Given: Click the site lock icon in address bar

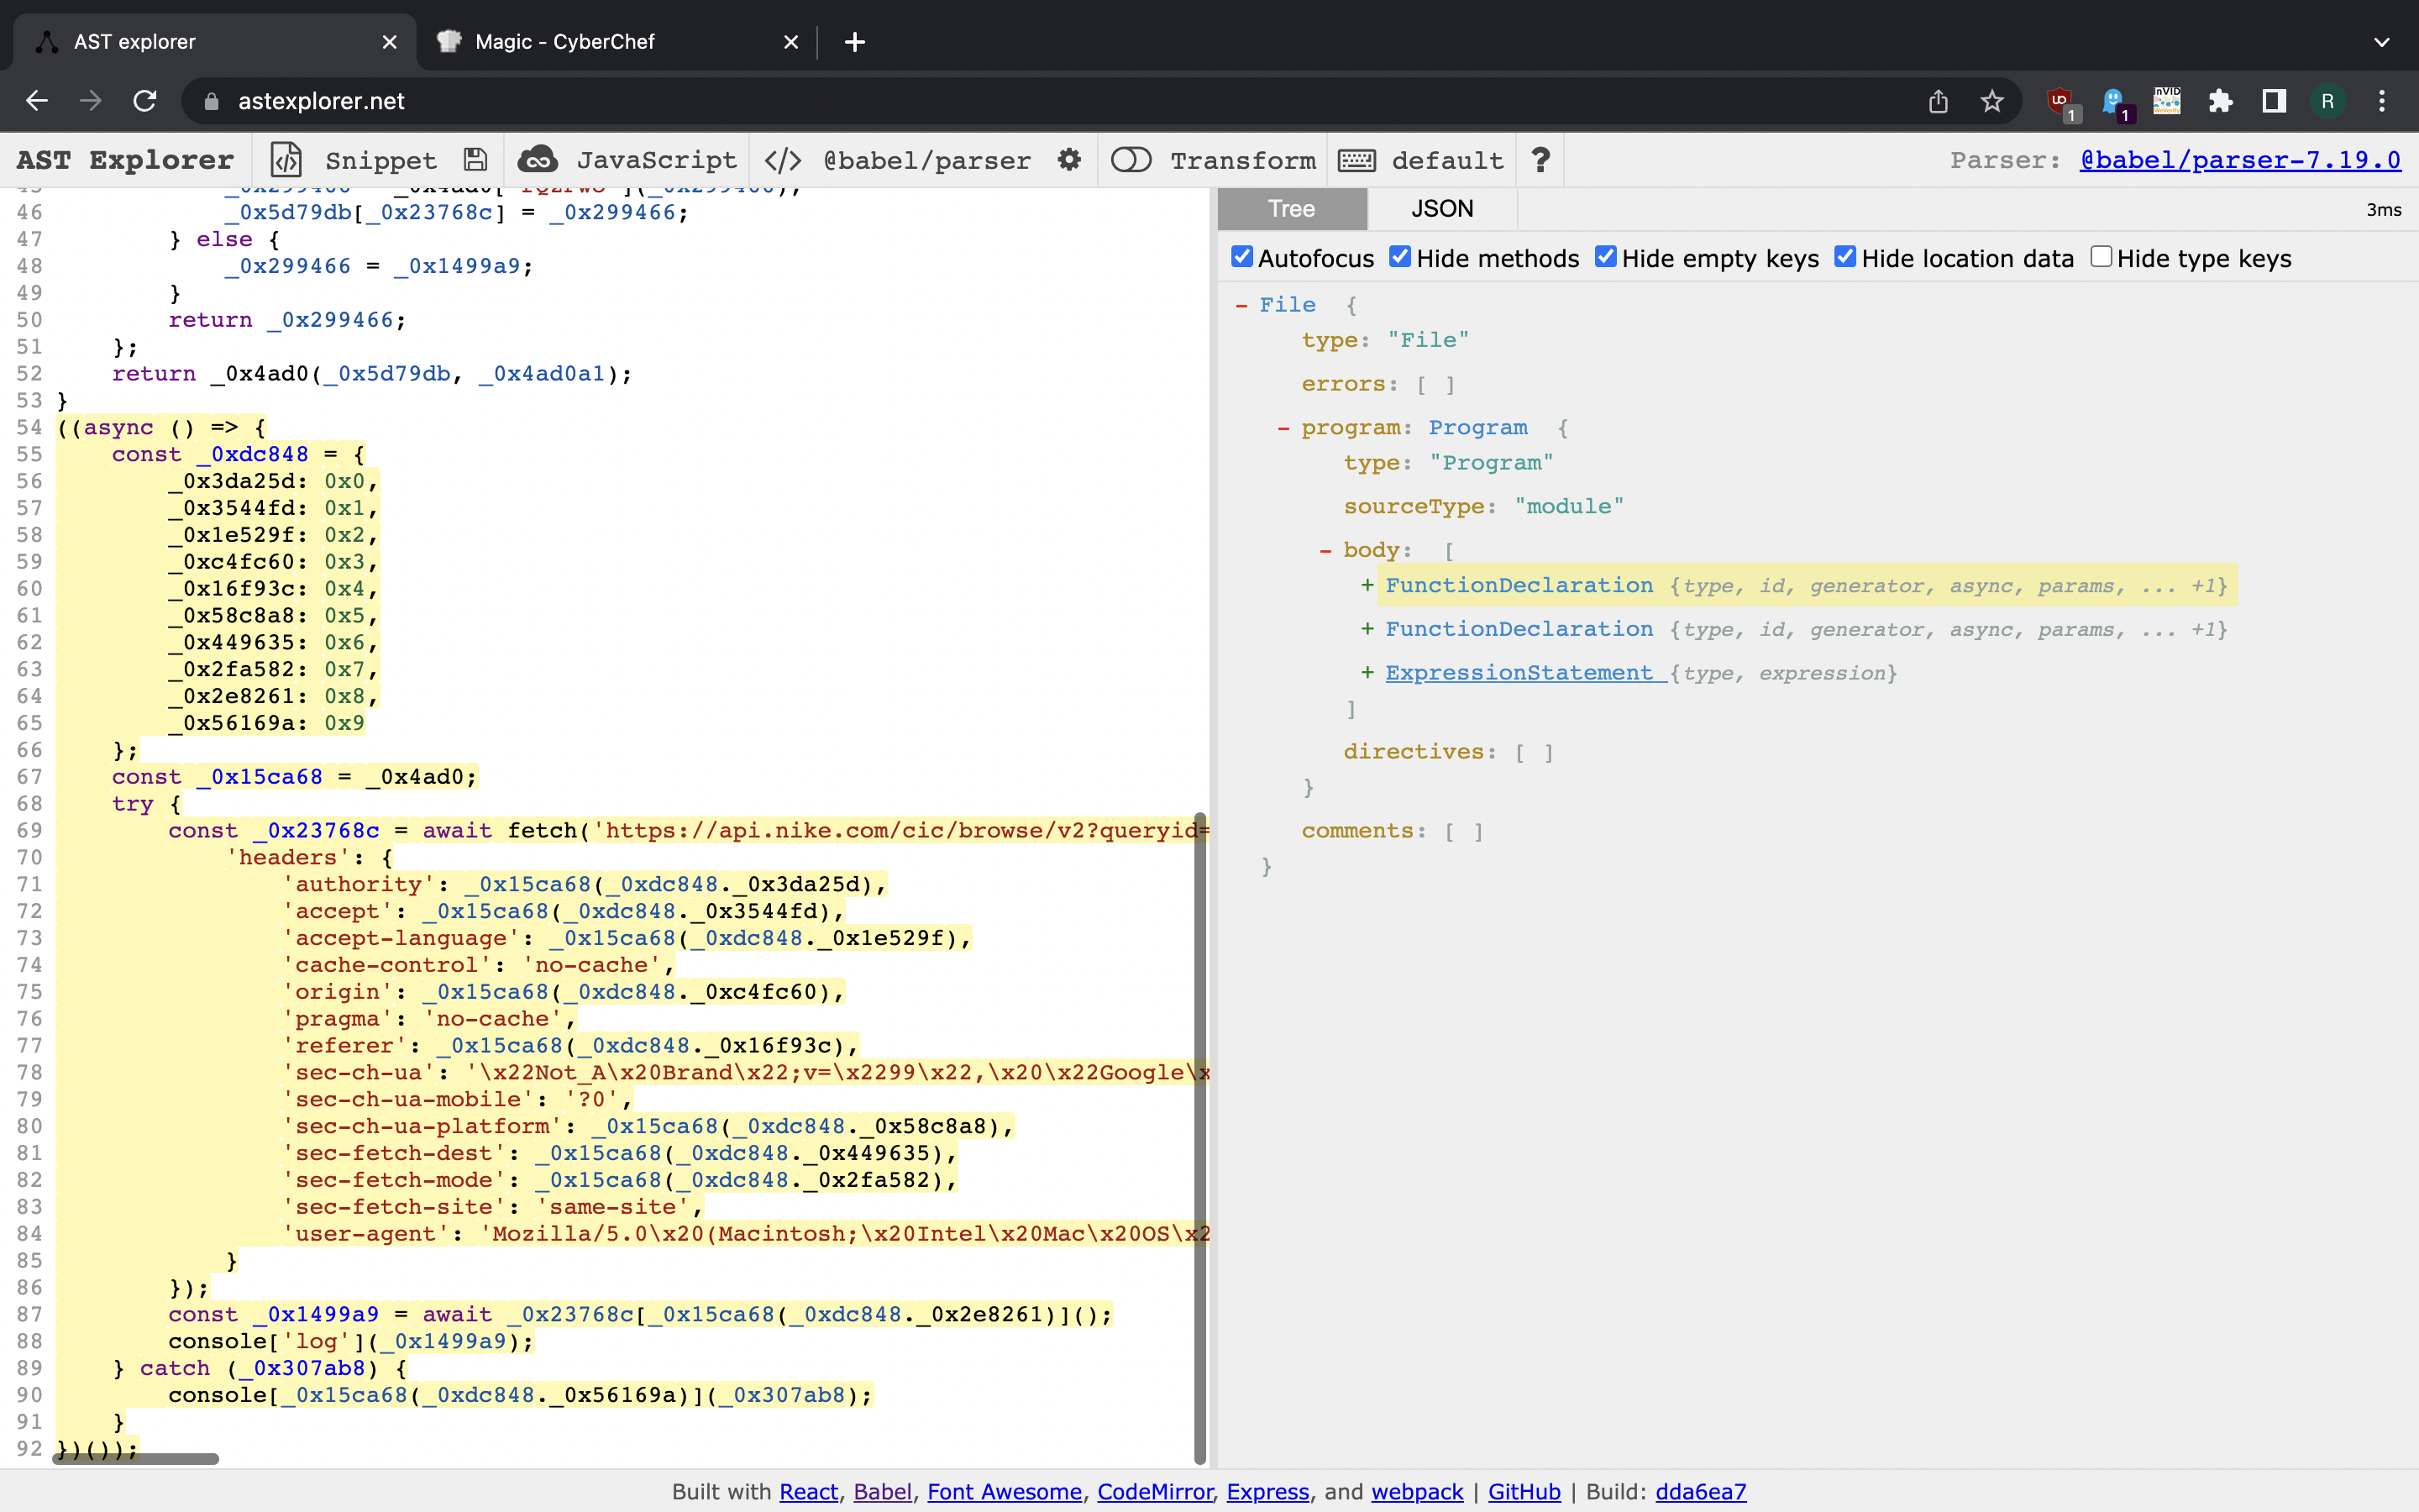Looking at the screenshot, I should point(211,101).
